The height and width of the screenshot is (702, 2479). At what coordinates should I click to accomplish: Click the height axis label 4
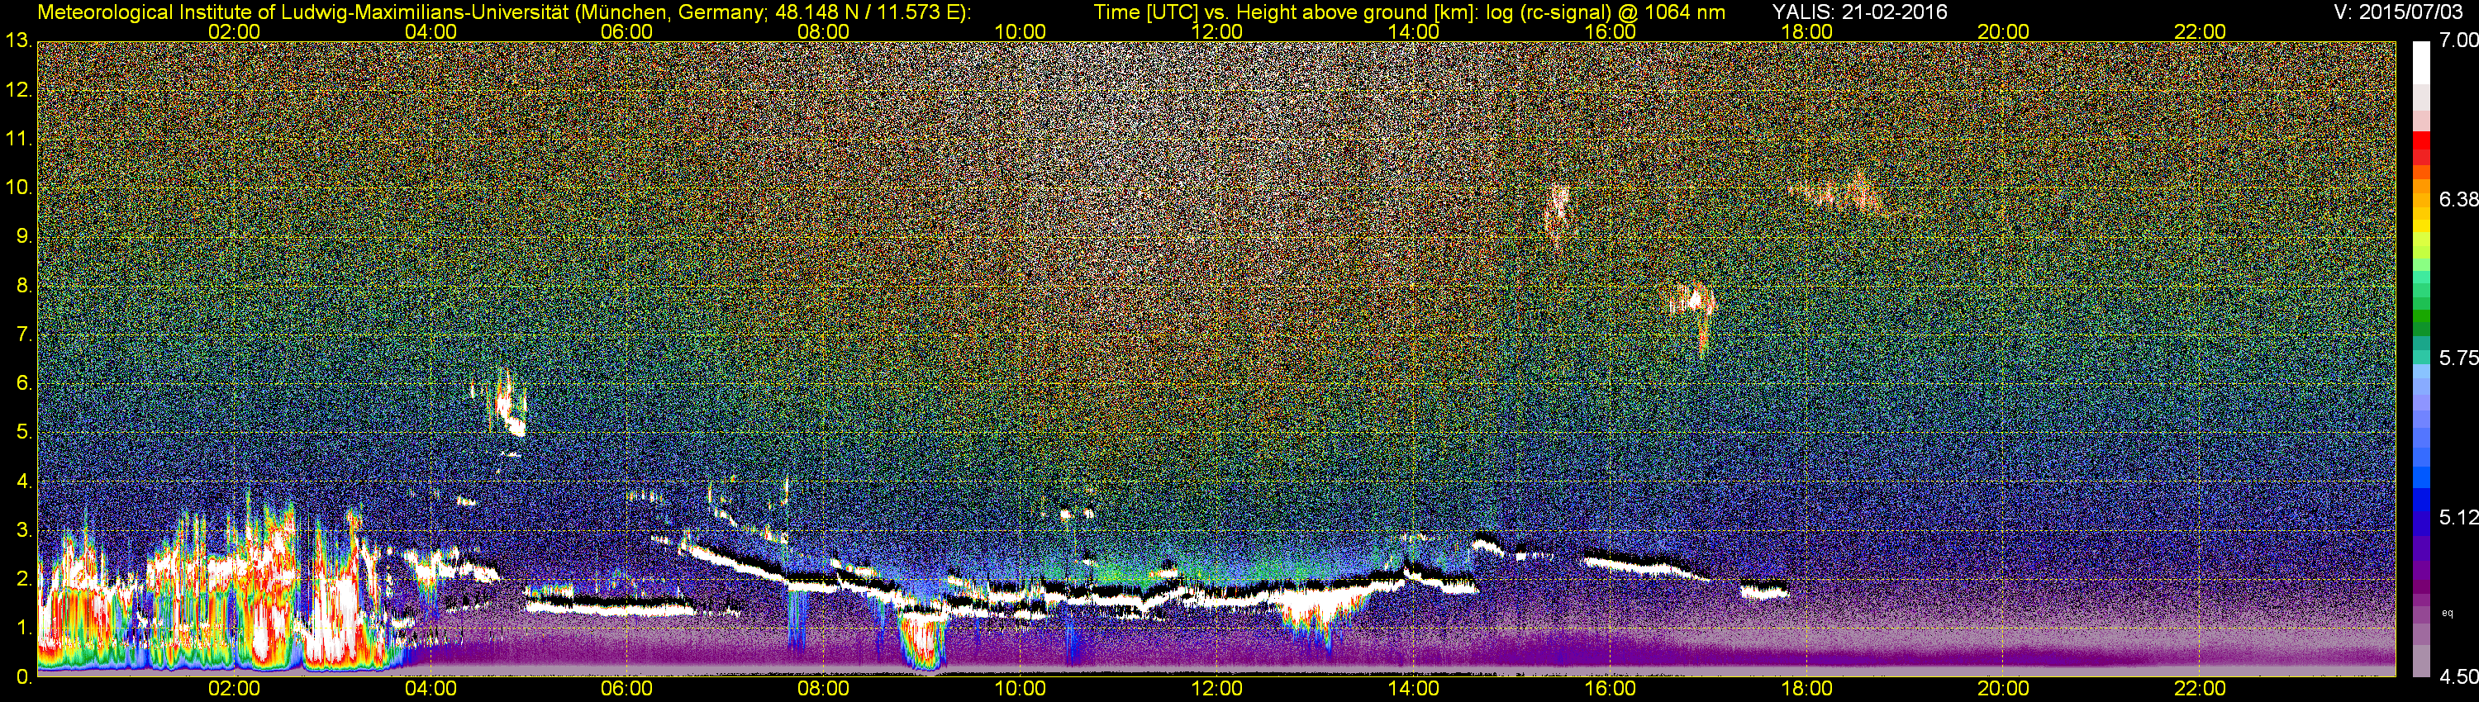point(24,481)
